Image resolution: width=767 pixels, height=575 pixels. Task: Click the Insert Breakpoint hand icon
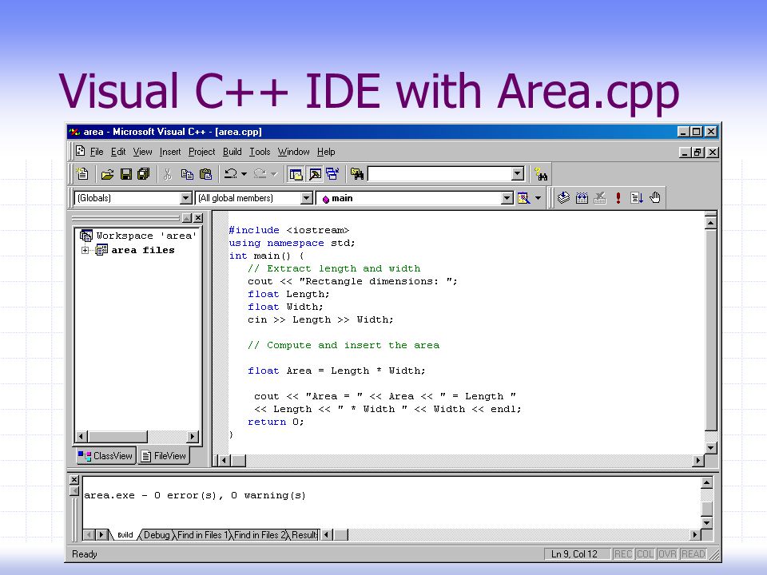pyautogui.click(x=655, y=197)
